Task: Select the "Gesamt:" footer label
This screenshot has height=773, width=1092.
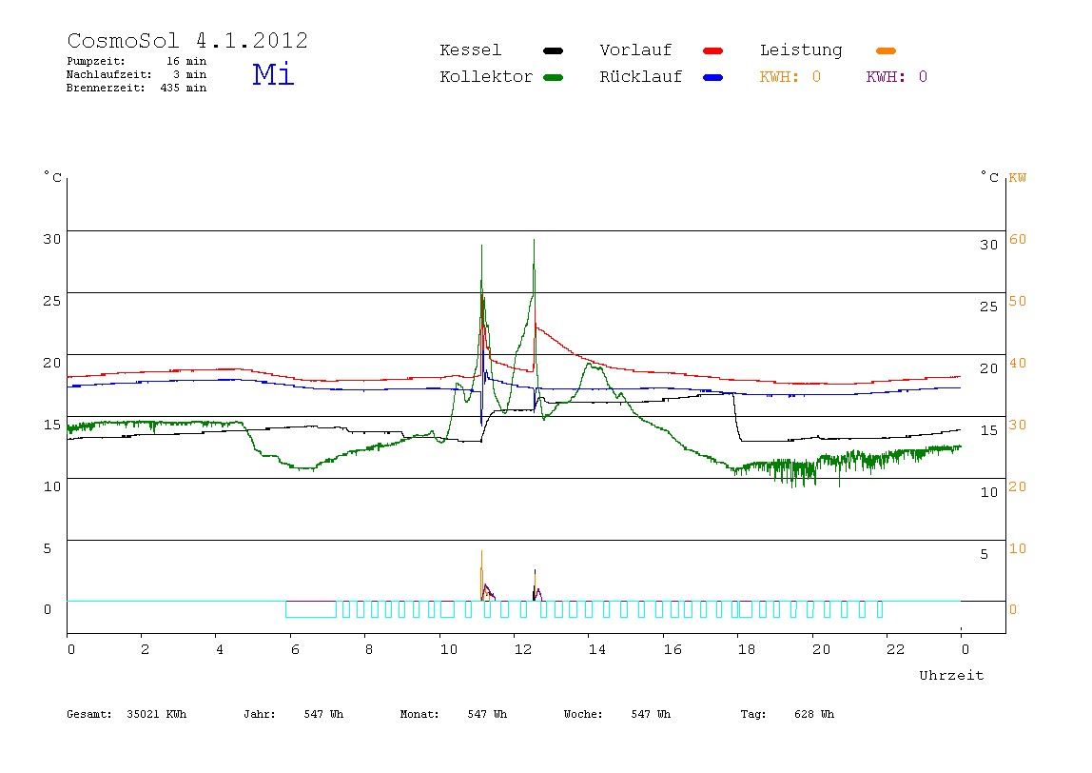Action: point(89,714)
